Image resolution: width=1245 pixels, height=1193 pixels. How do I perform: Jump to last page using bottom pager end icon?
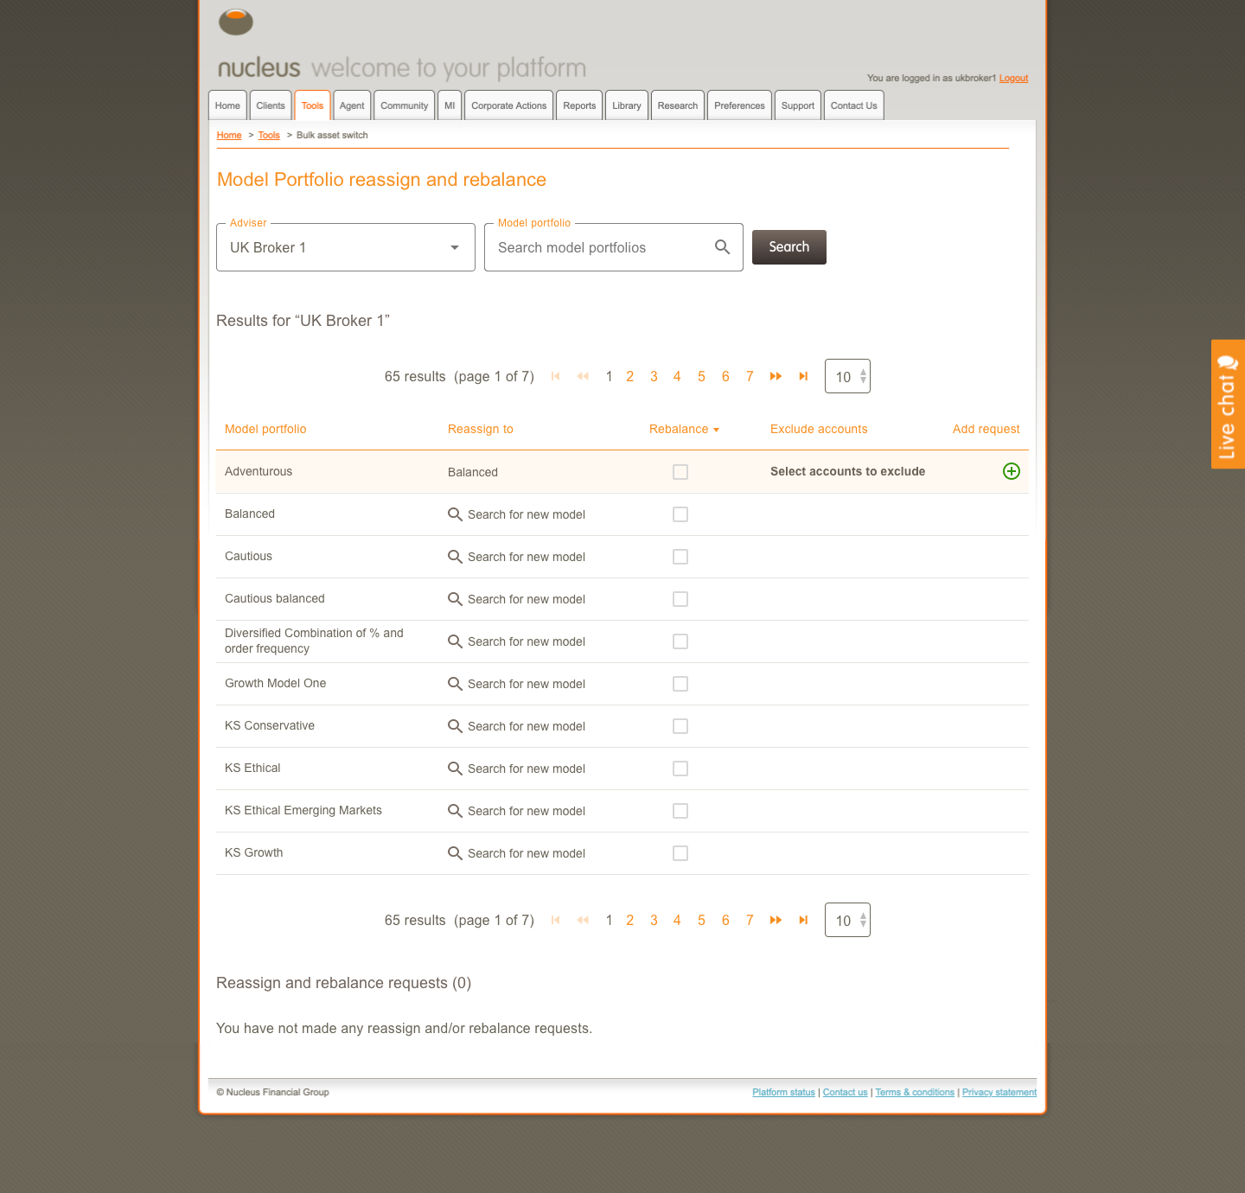point(803,920)
